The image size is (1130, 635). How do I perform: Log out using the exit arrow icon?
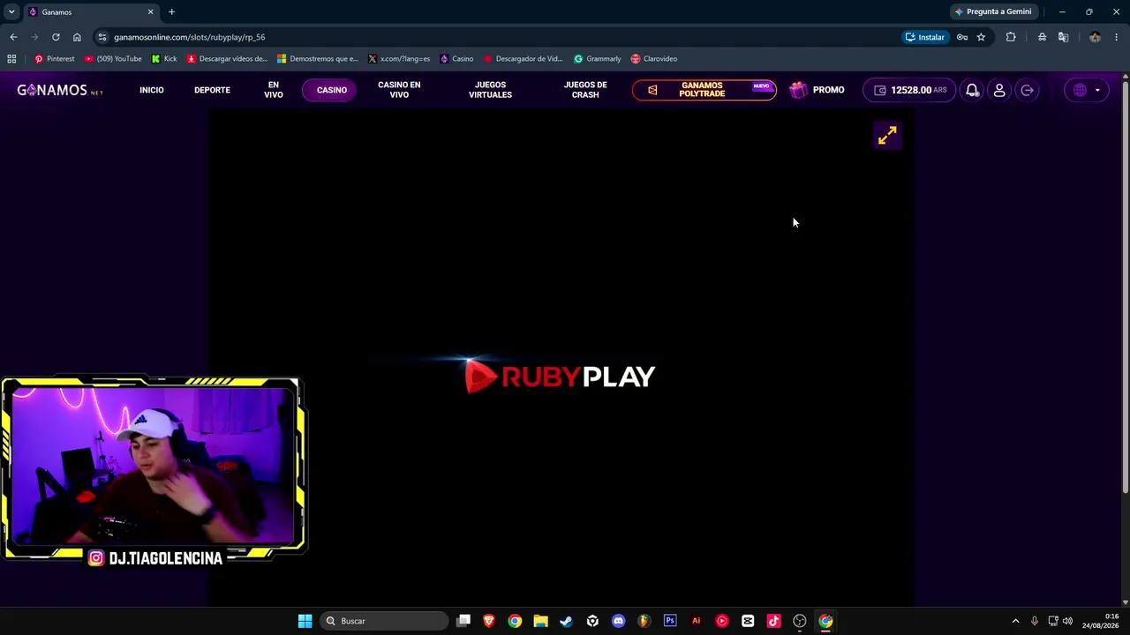1027,90
